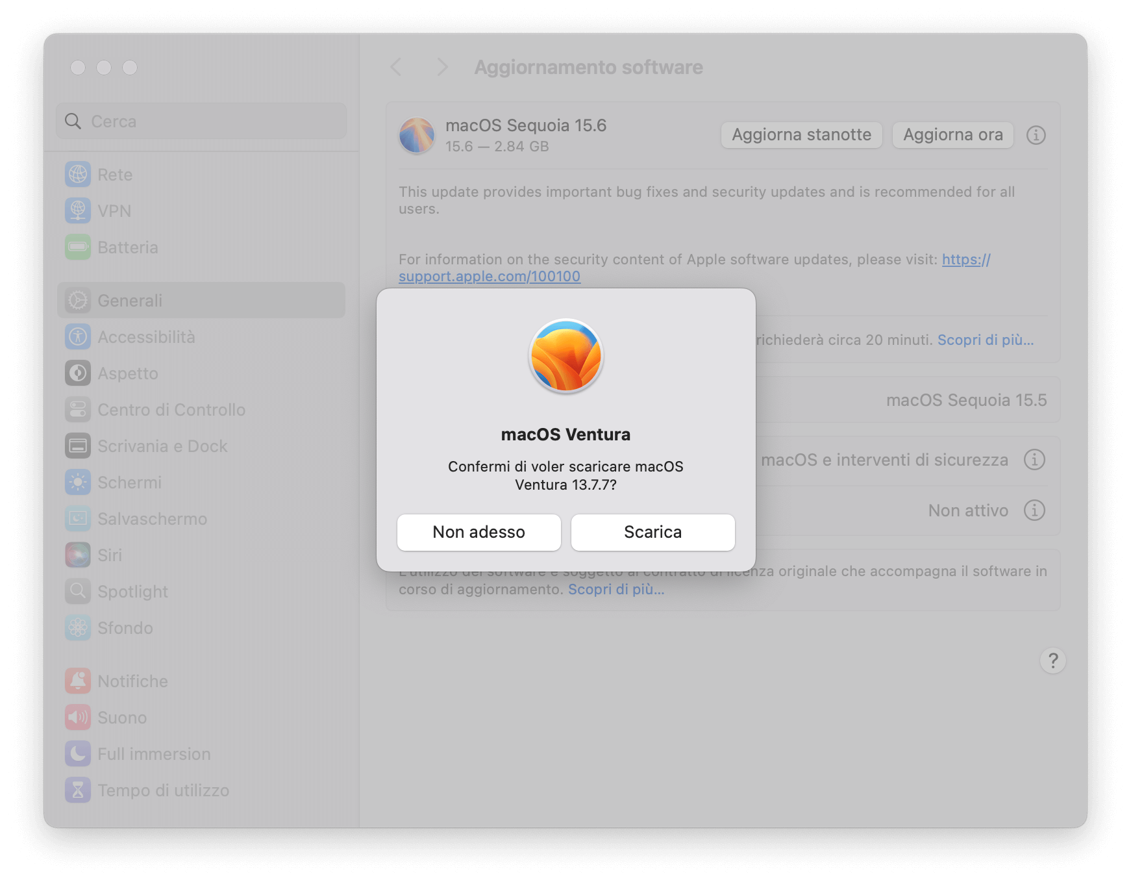This screenshot has height=882, width=1131.
Task: Open the VPN settings pane
Action: [201, 211]
